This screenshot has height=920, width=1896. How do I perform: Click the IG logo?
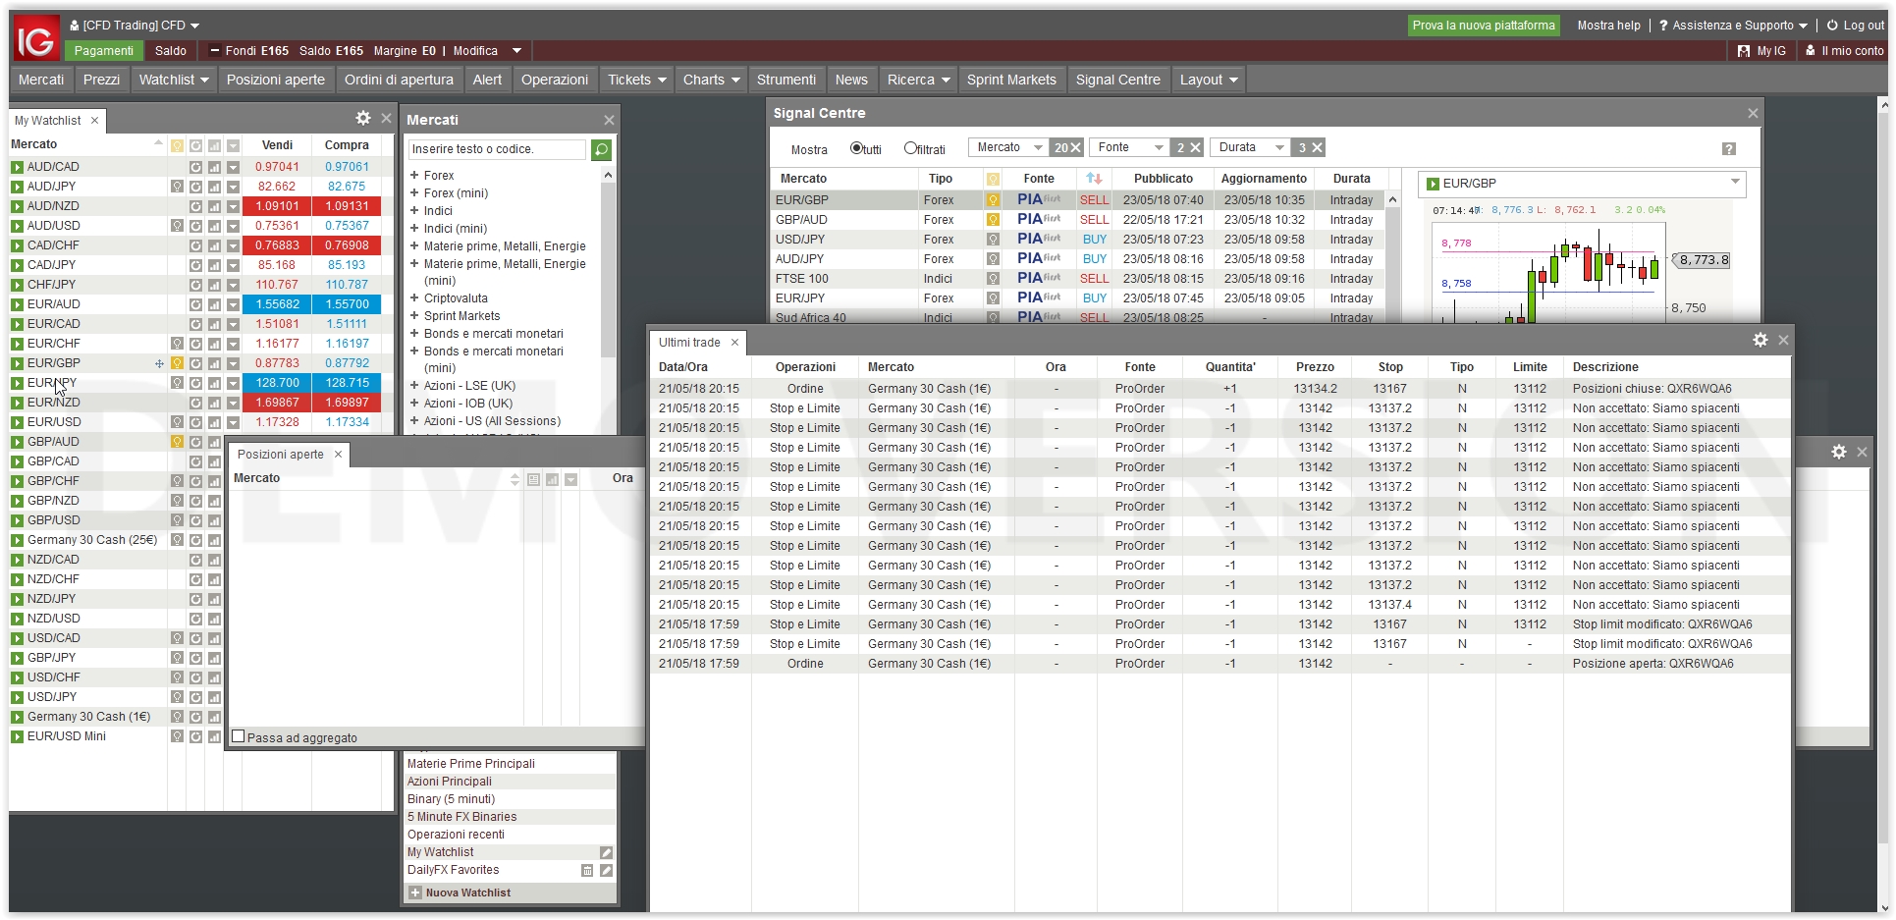coord(36,39)
